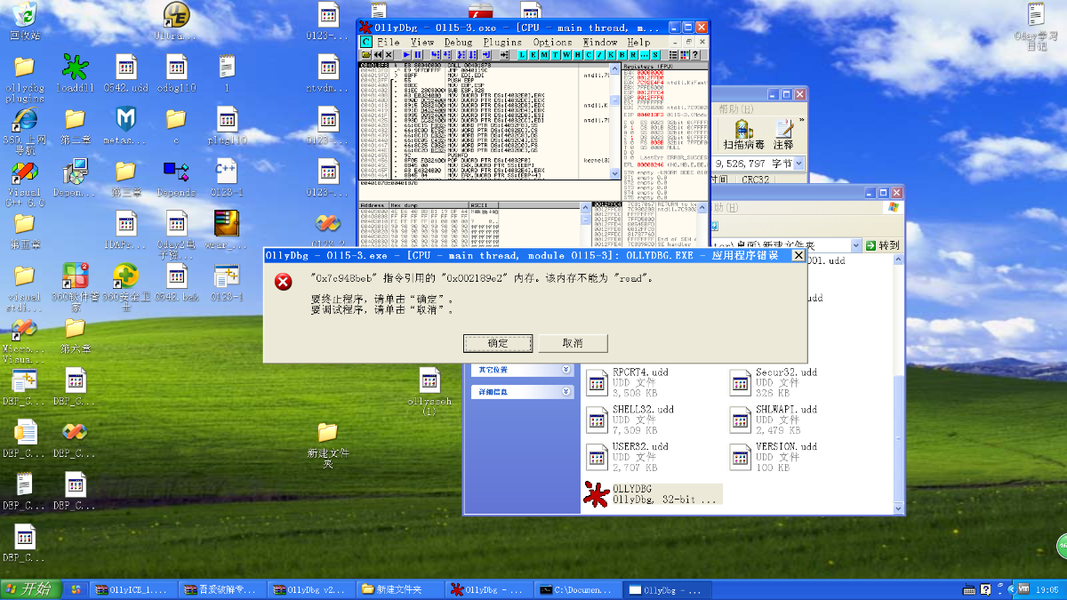Expand the 详细信息 panel in Explorer
1067x600 pixels.
click(x=566, y=391)
